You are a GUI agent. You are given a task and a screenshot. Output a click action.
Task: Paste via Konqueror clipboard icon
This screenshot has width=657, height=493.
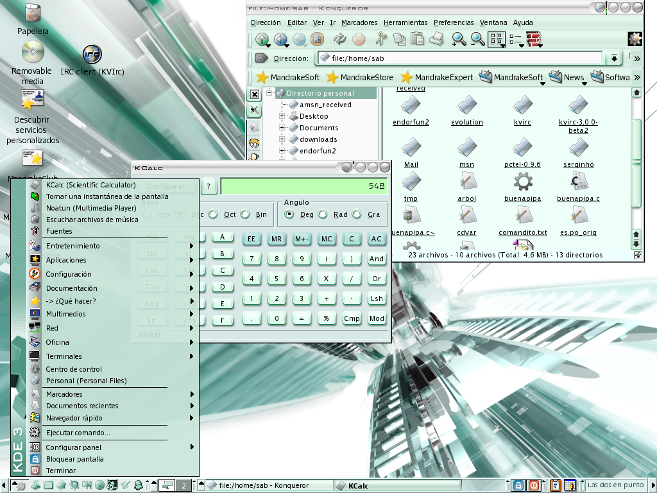click(417, 39)
